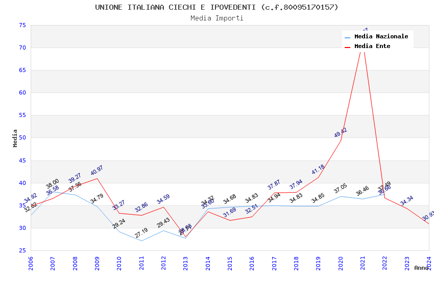Click the 38.00 data label
This screenshot has width=434, height=281.
(x=53, y=184)
